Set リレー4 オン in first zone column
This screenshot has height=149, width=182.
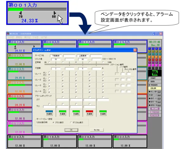click(49, 90)
